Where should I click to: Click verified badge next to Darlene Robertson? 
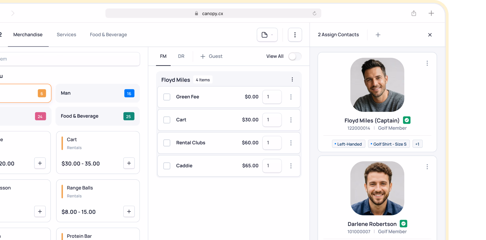(x=404, y=223)
